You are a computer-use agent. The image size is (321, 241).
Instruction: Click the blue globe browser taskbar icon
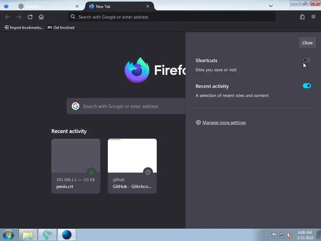67,235
